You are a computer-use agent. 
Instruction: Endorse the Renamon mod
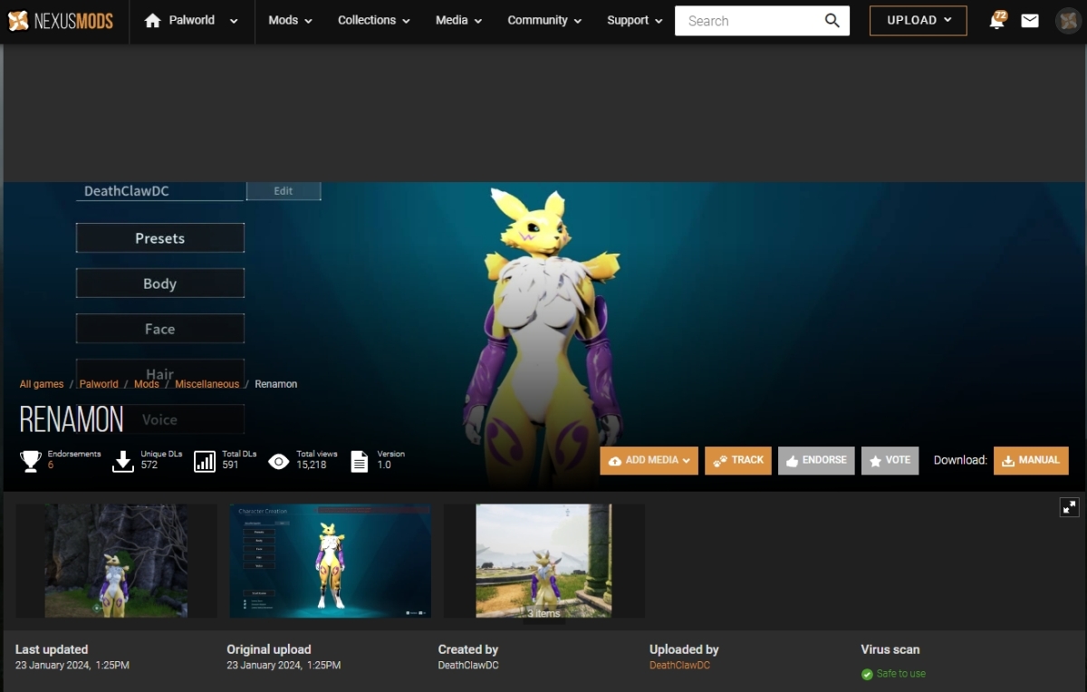815,460
